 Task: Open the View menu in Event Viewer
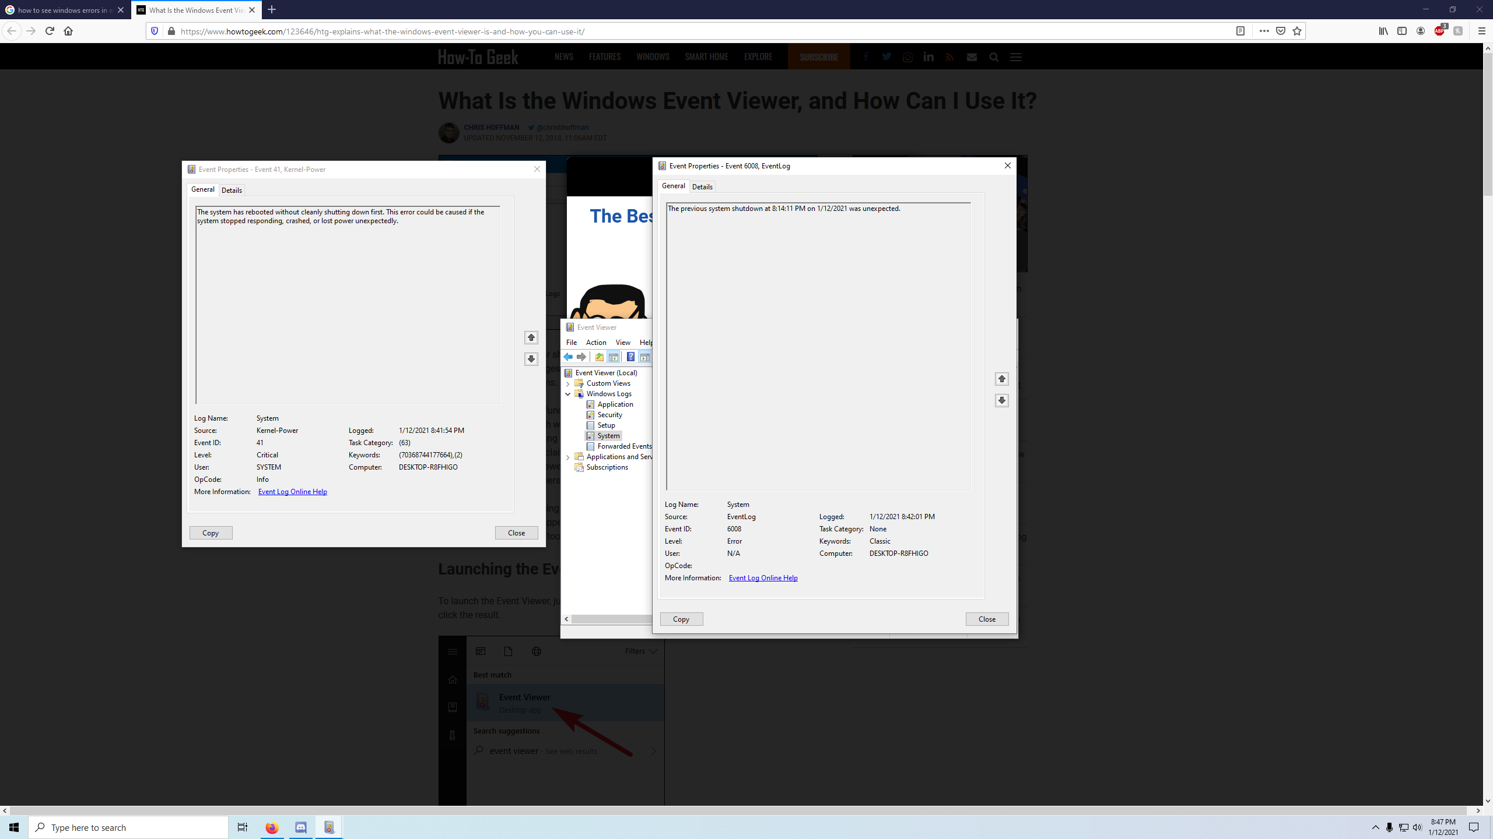623,343
